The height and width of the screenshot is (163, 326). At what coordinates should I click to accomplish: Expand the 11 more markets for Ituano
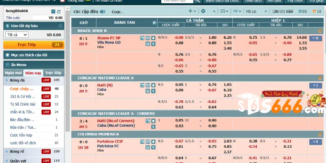coord(314,38)
